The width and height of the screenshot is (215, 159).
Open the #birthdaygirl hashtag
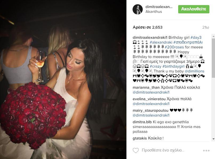coord(173,66)
